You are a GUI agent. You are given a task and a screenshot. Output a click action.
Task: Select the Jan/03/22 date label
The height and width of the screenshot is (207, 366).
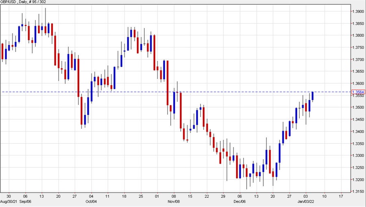[306, 201]
